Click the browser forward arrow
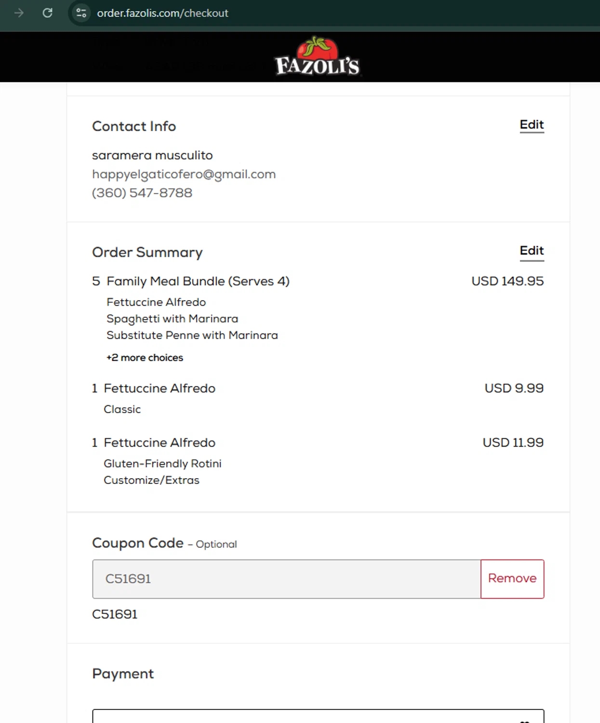Viewport: 600px width, 723px height. point(19,13)
